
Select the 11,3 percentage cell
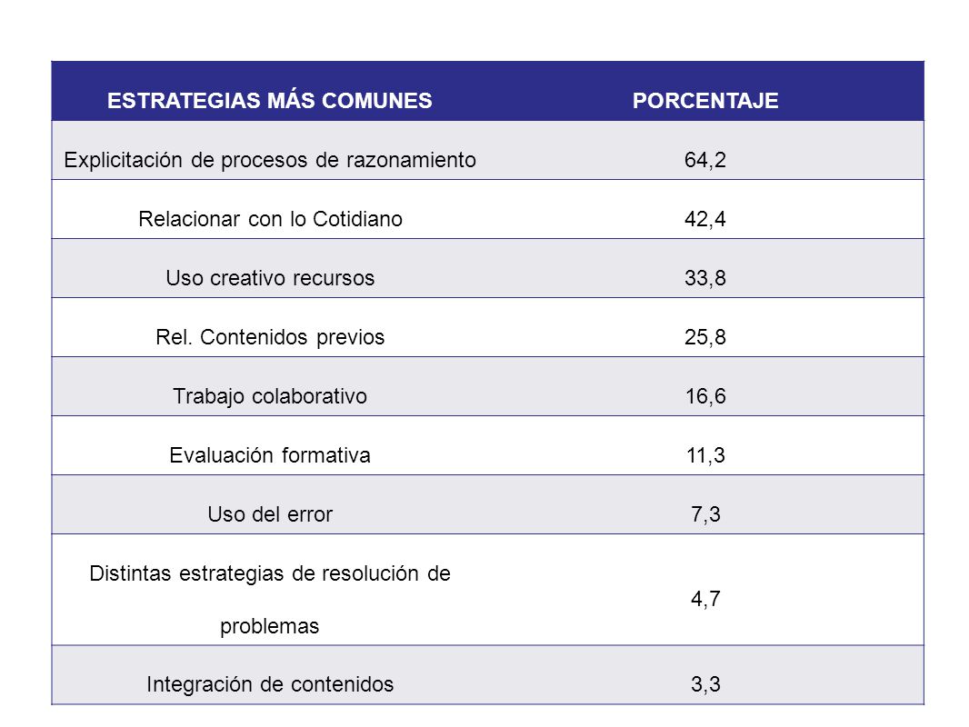point(705,455)
